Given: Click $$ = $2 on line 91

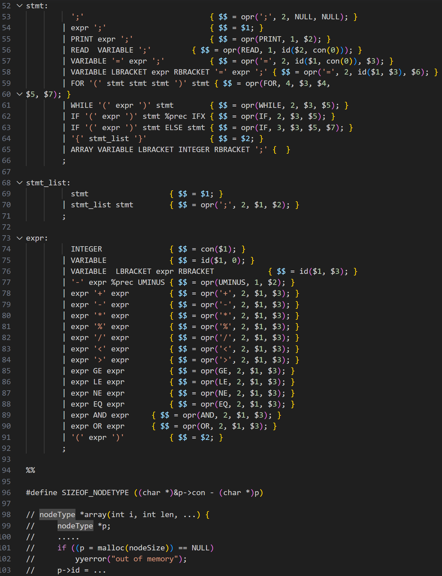Looking at the screenshot, I should point(194,438).
